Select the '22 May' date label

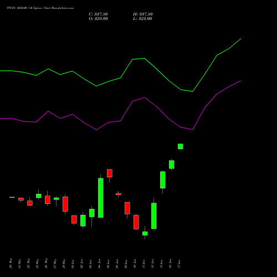pyautogui.click(x=28, y=263)
